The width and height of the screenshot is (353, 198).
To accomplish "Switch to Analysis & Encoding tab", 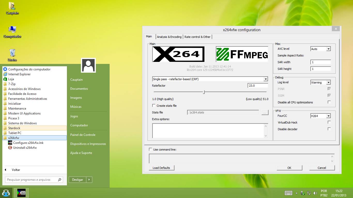I will tap(169, 37).
